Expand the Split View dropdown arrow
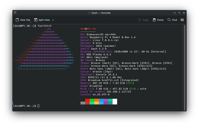199x126 pixels. click(53, 20)
